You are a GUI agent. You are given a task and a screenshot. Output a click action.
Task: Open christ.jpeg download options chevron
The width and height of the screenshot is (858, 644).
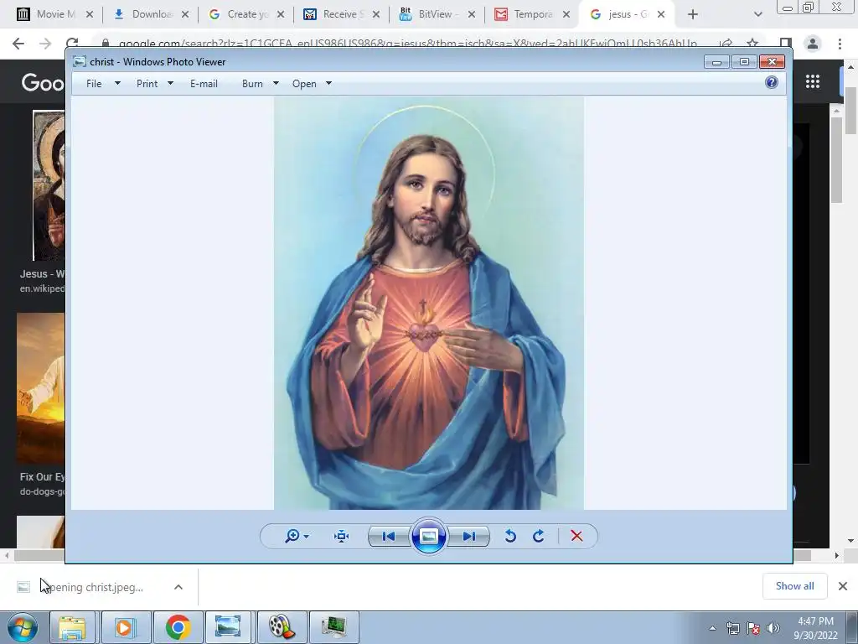178,587
